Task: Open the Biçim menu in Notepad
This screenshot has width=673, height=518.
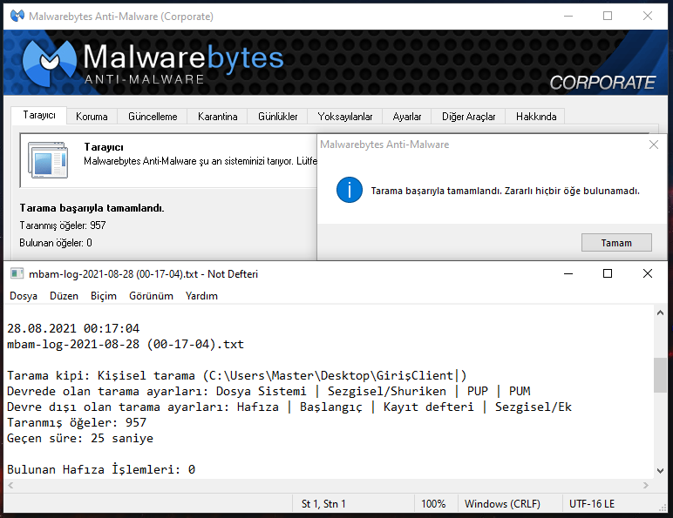Action: pyautogui.click(x=104, y=296)
